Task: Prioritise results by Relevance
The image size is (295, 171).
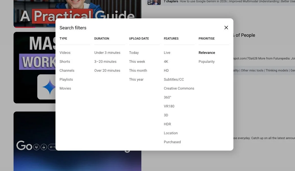Action: [x=207, y=53]
